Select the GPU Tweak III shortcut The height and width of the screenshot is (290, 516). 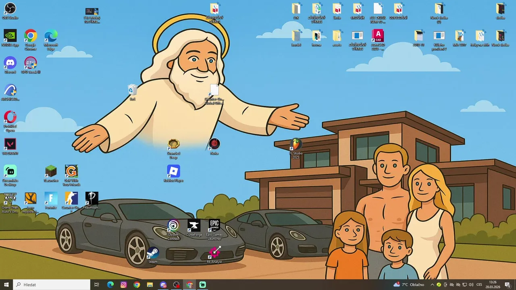coord(31,65)
